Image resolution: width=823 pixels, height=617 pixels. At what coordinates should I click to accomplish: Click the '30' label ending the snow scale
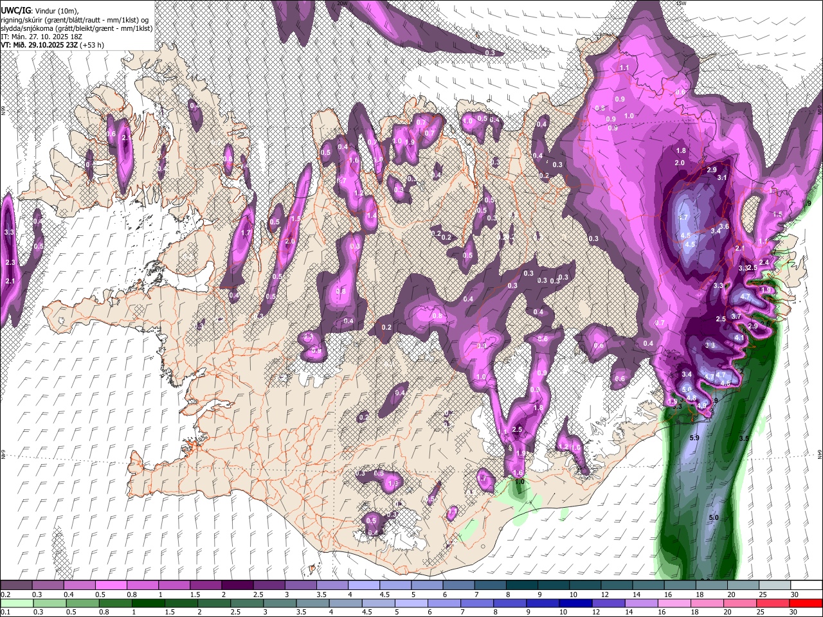point(795,595)
